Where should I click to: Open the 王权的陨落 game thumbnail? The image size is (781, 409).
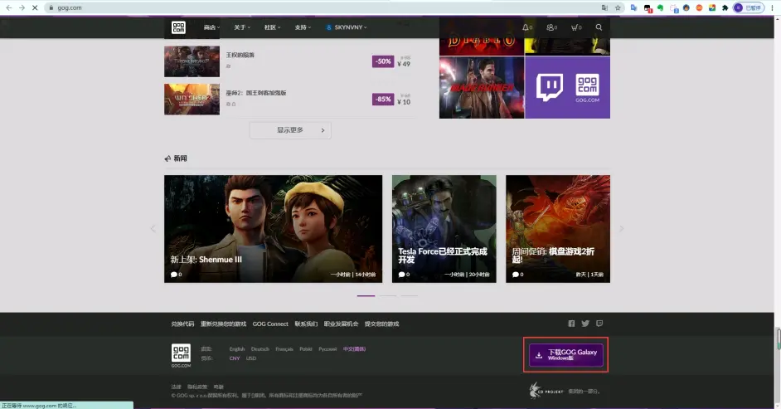[x=192, y=61]
